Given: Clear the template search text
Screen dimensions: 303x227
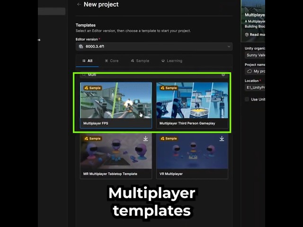Looking at the screenshot, I should click(x=223, y=75).
